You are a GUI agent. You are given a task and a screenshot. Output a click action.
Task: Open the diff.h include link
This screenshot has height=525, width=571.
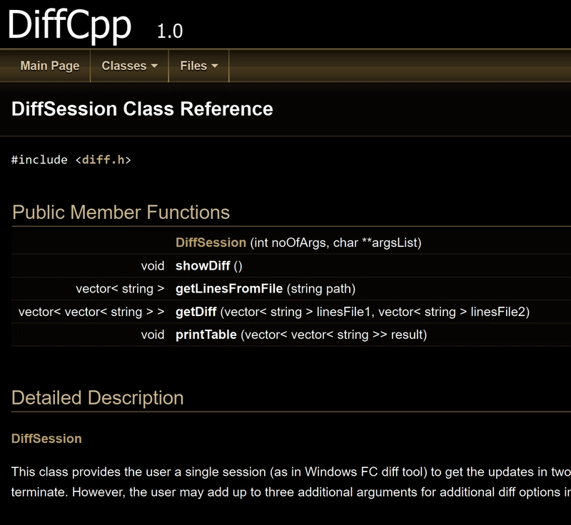[x=106, y=160]
